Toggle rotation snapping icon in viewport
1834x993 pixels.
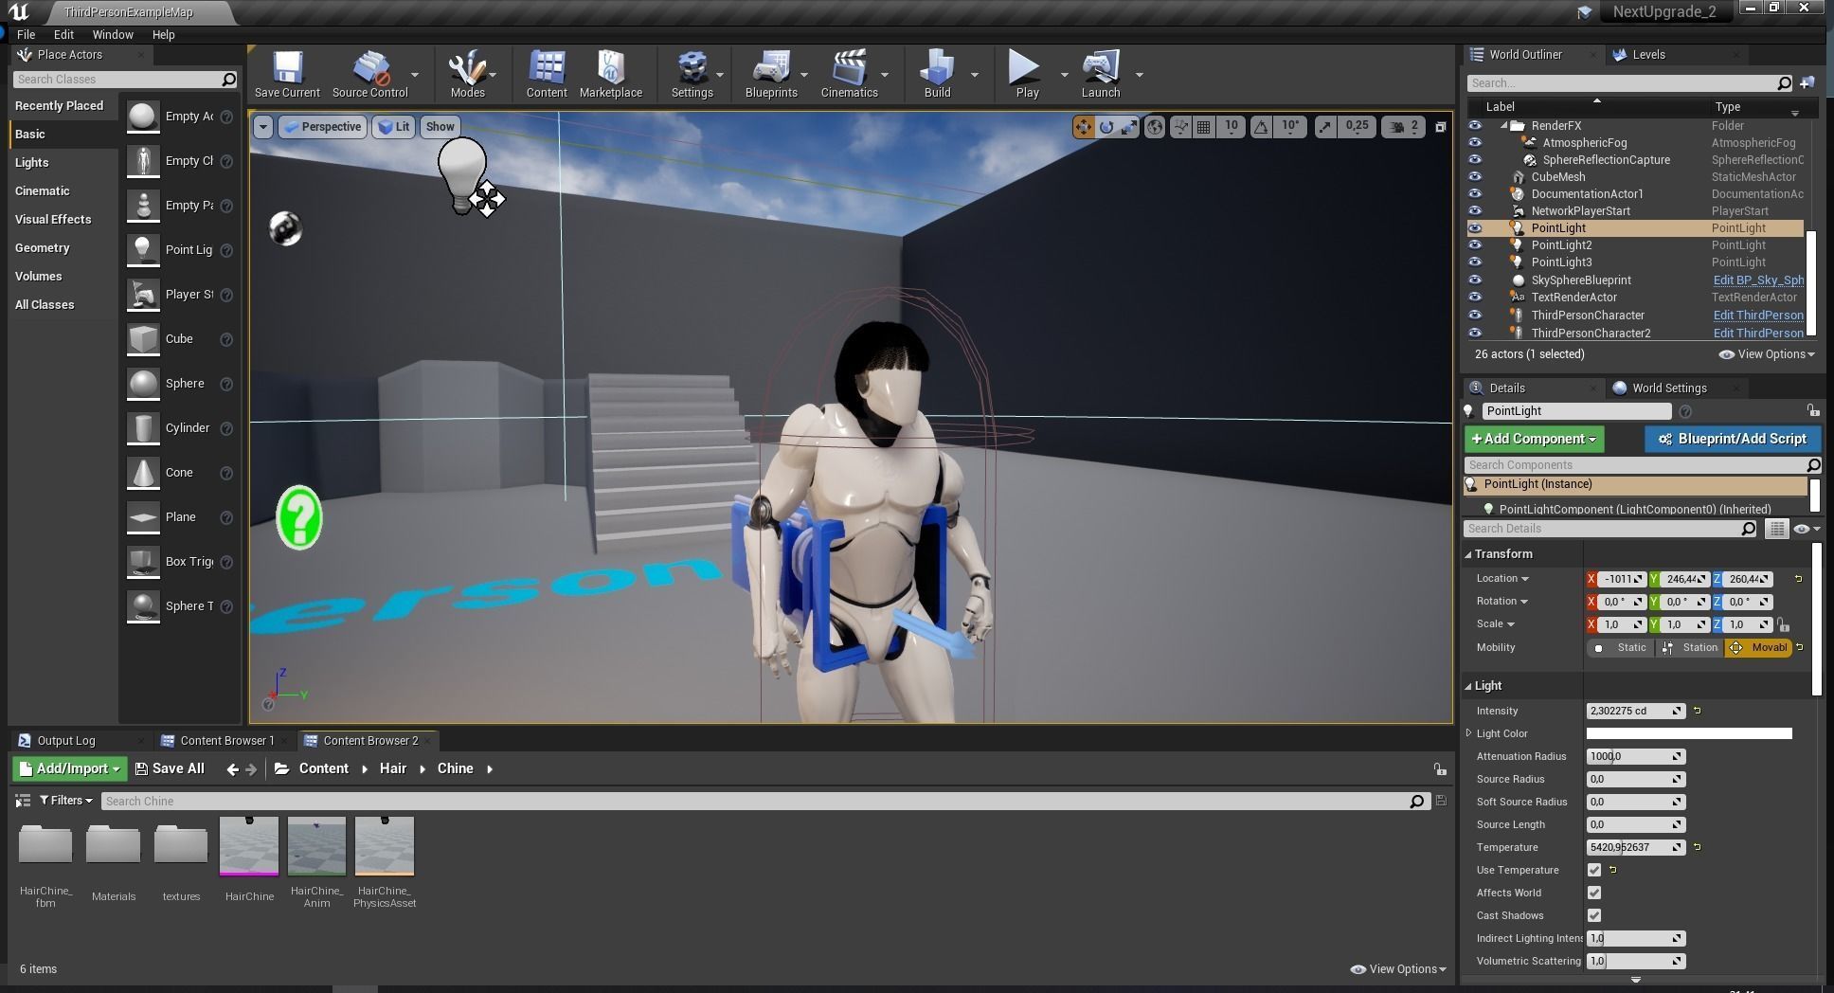[x=1261, y=127]
